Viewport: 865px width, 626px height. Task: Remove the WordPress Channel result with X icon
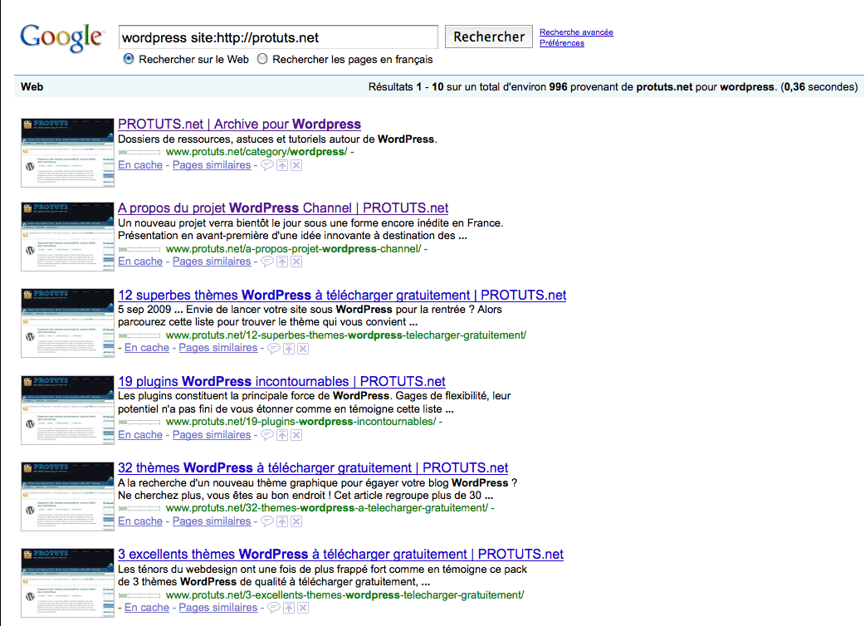tap(296, 262)
